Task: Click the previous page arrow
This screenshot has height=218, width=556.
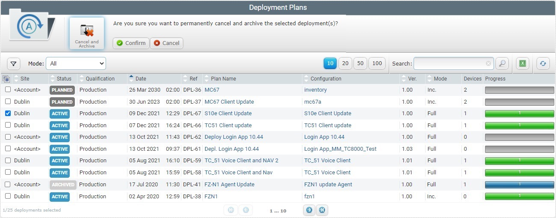Action: 246,210
